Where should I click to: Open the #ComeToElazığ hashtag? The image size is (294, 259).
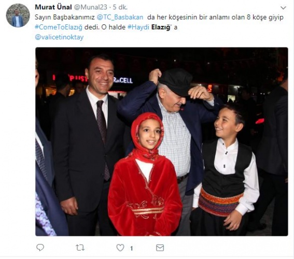pyautogui.click(x=59, y=27)
